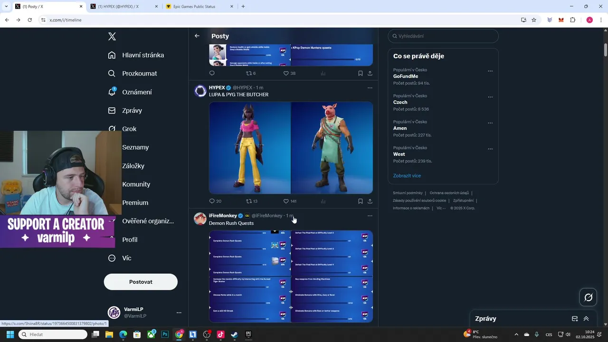Click the back arrow next to Posty

(x=197, y=36)
